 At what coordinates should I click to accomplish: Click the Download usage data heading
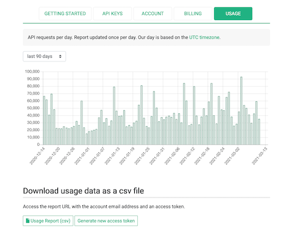pos(84,191)
